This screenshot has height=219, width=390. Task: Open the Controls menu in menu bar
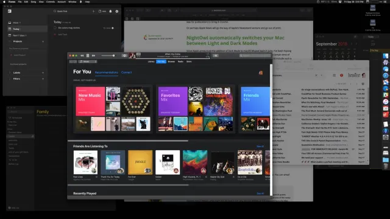coord(51,2)
